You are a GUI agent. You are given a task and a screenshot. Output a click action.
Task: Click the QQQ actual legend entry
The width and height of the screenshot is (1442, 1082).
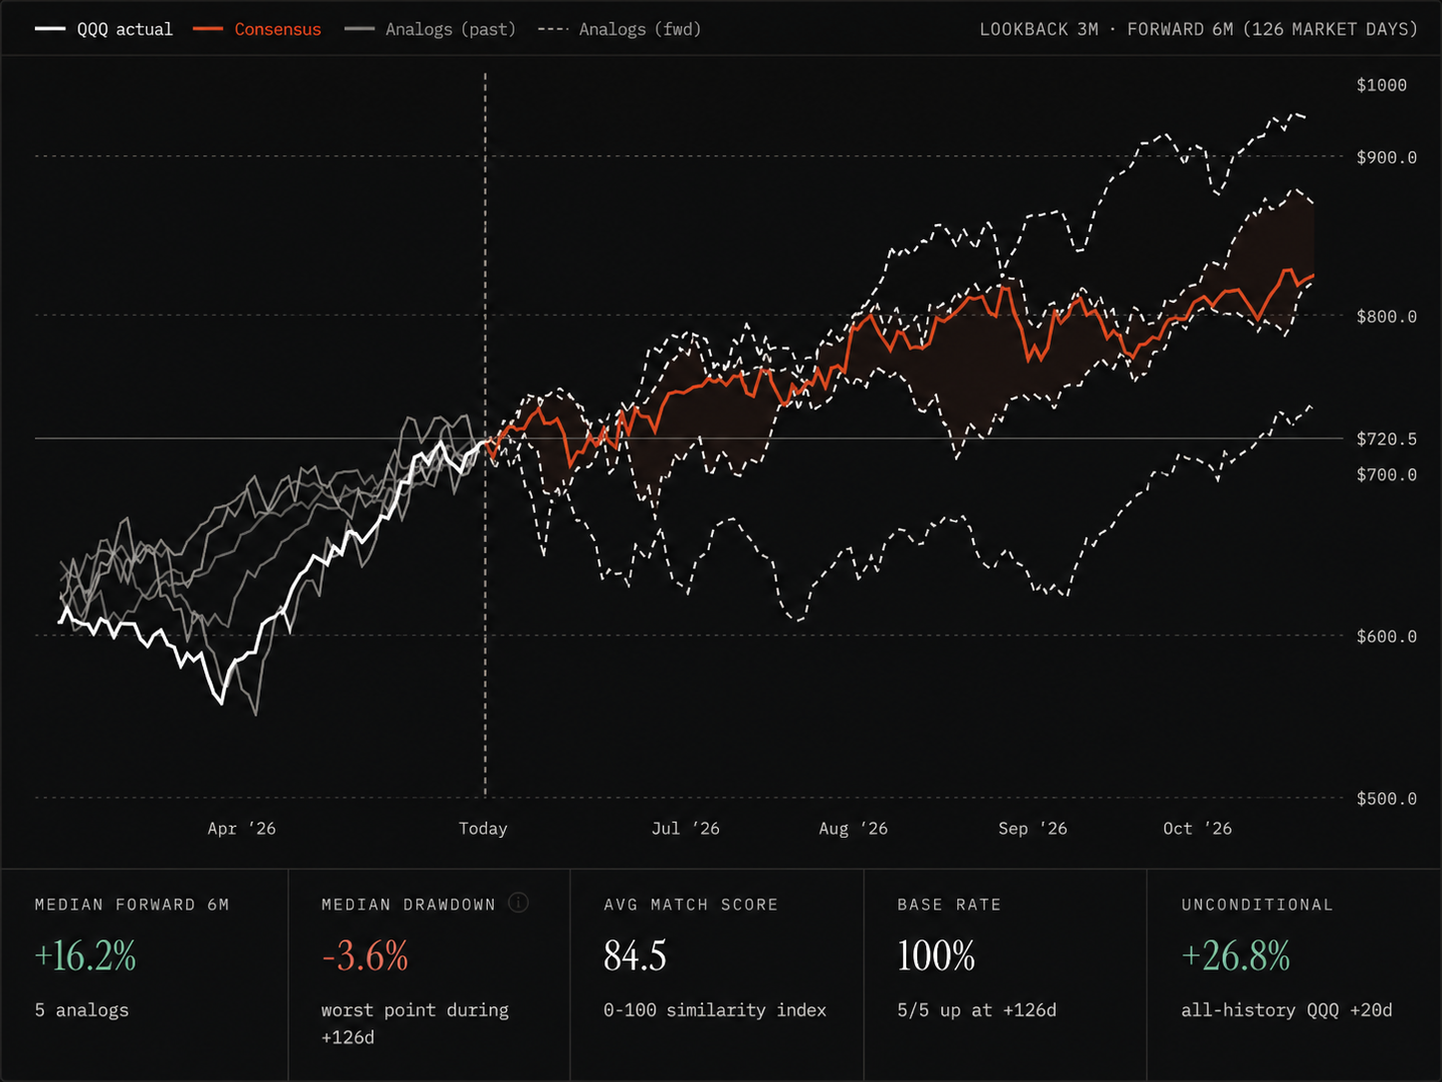tap(104, 30)
